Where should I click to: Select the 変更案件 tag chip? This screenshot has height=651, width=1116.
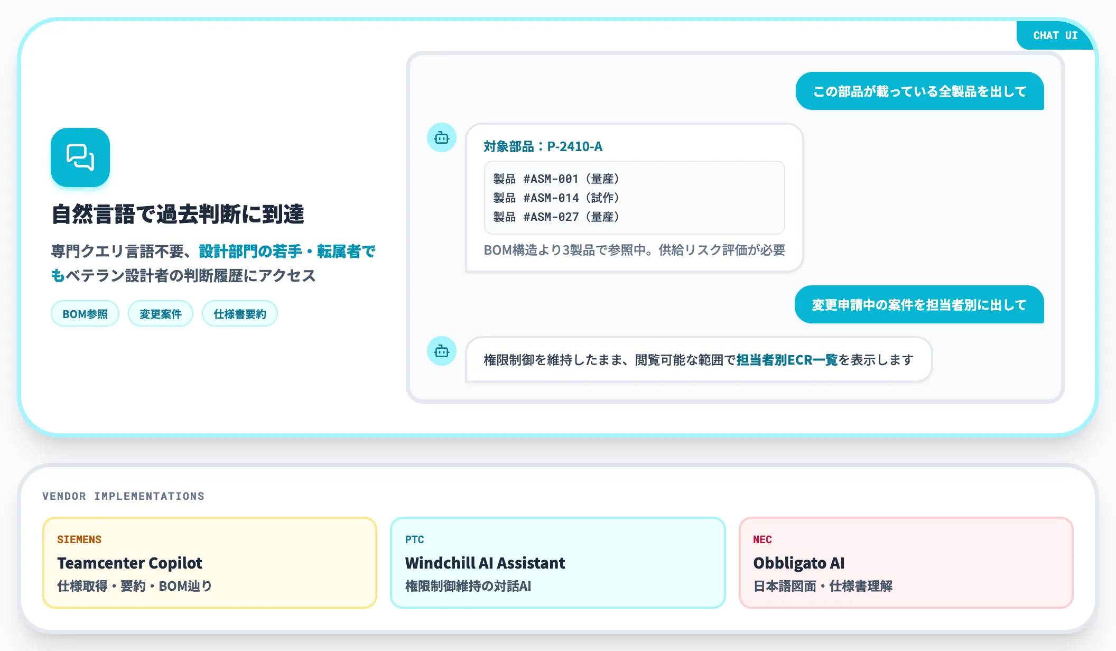click(x=161, y=314)
